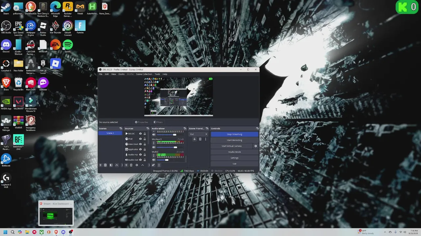Pop out the Audio Mixer dock

[x=185, y=128]
